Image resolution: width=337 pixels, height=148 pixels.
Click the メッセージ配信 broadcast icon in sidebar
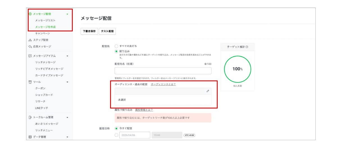tap(30, 14)
